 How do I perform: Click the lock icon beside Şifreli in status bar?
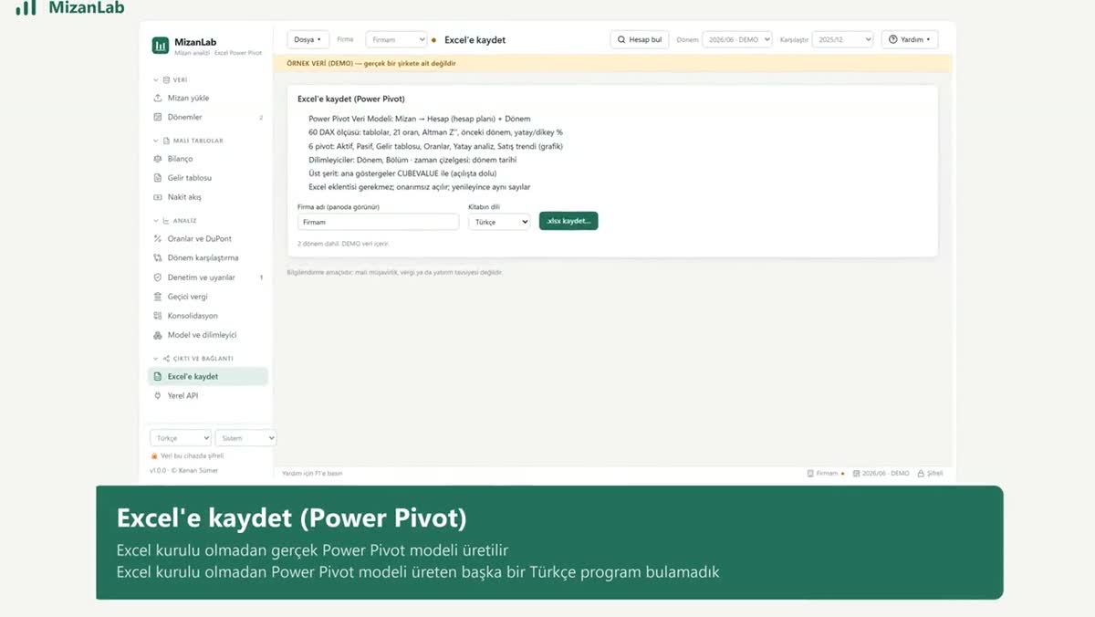[921, 474]
